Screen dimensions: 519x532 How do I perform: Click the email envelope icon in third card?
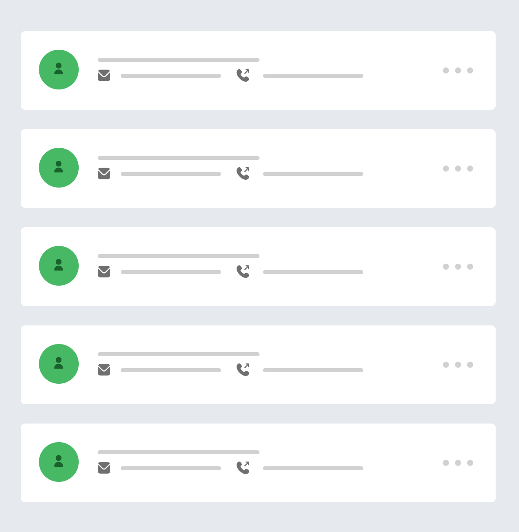104,271
